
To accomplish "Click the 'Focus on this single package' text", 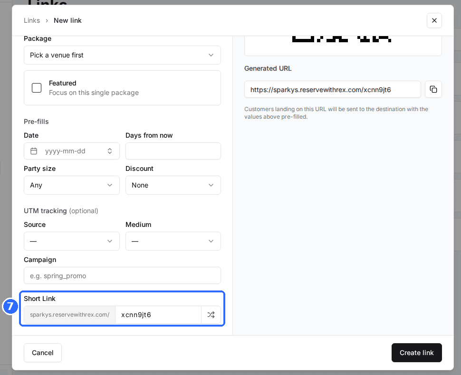I will 94,93.
